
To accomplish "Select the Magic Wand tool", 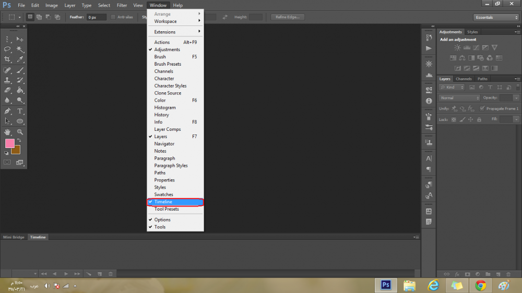I will (20, 50).
